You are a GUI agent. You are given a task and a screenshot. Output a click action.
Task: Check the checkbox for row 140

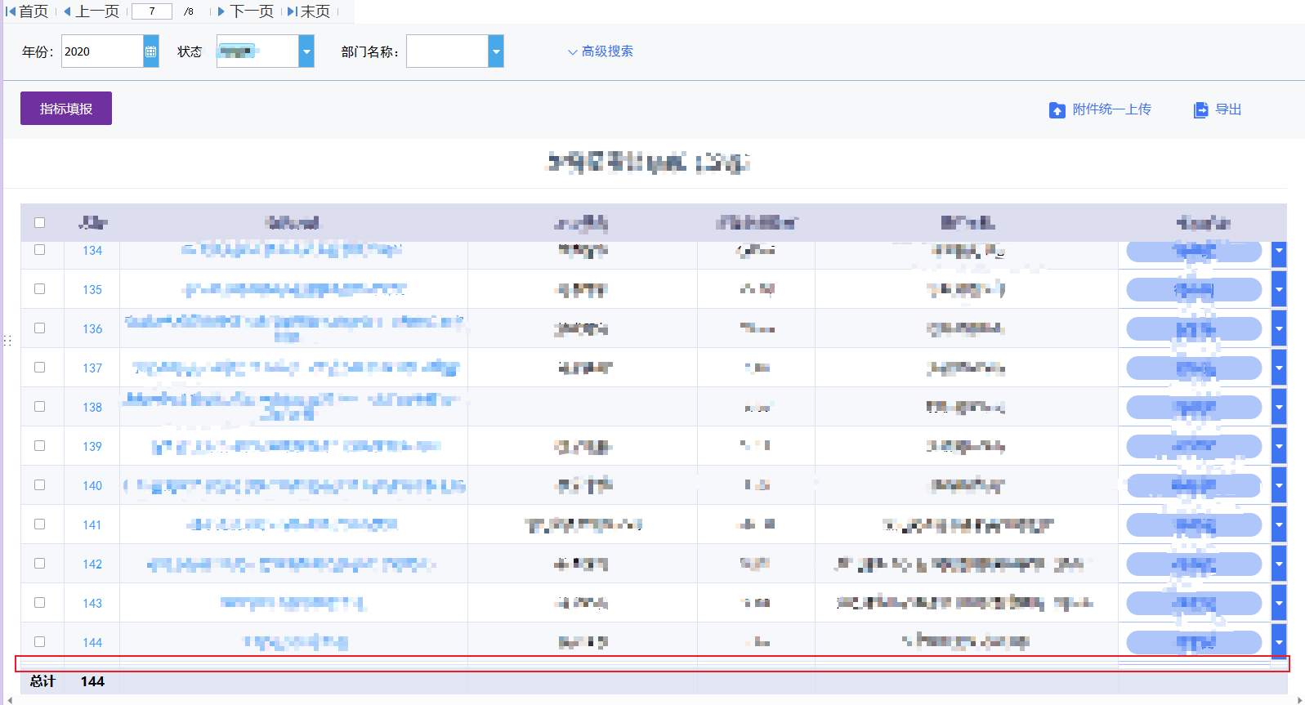pos(39,485)
